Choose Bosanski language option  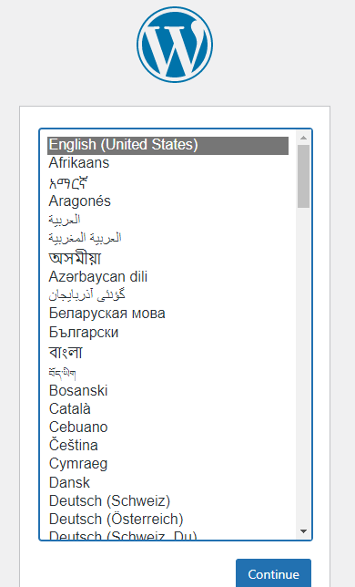click(x=167, y=391)
